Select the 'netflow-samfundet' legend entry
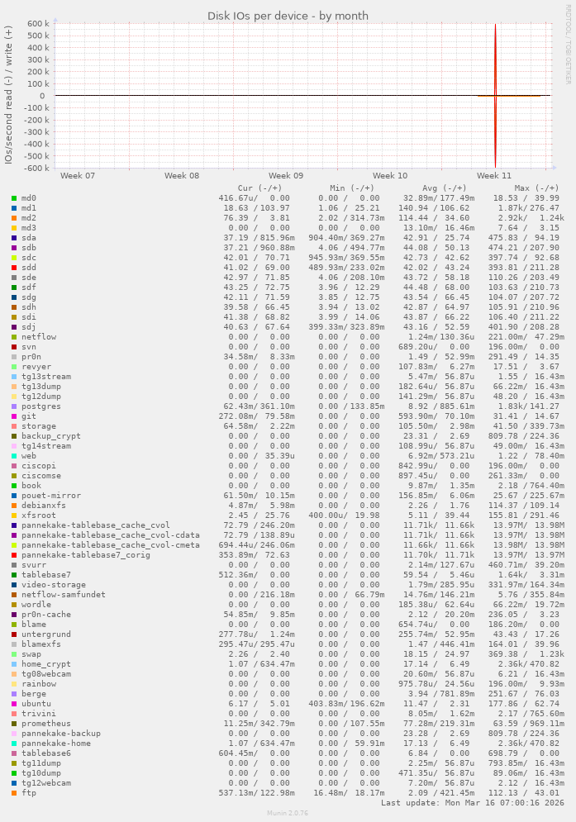The width and height of the screenshot is (576, 822). click(x=64, y=595)
